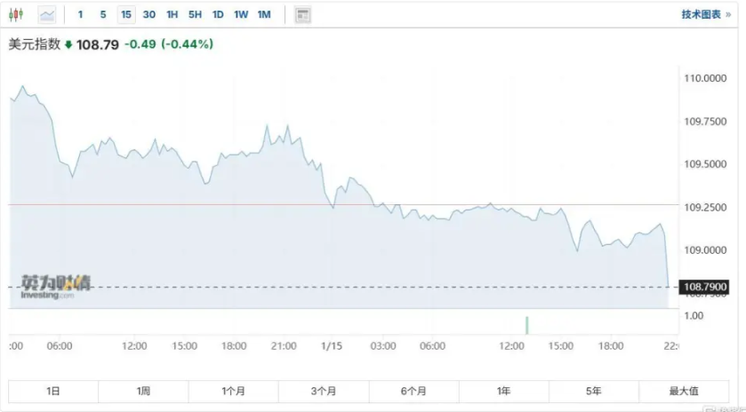Show the 3个月 time range
The image size is (746, 412).
(324, 391)
